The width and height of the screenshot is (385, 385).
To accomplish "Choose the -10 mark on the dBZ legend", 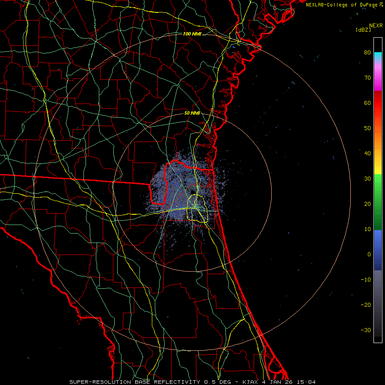I will [x=366, y=280].
